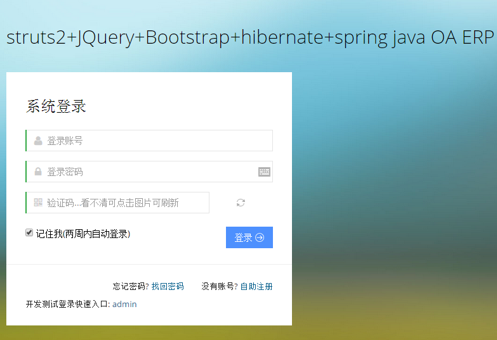Focus the 登录密码 input field
This screenshot has width=497, height=340.
pos(149,172)
